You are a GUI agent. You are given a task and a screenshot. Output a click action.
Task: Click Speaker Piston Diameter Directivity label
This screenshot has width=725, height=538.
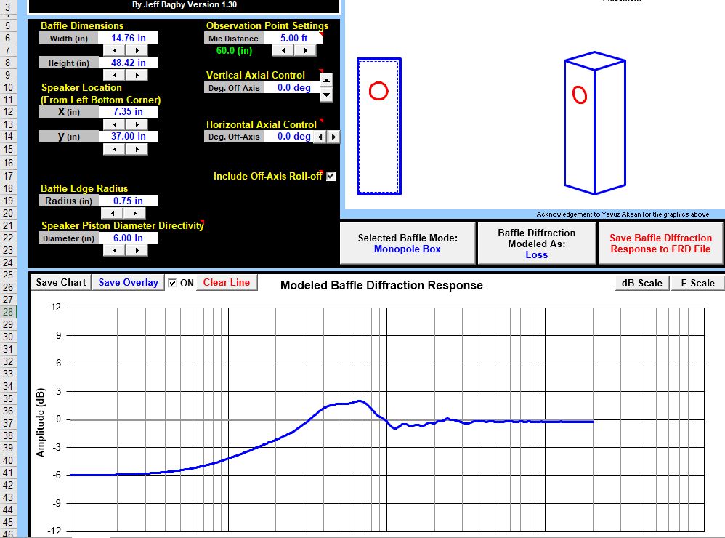[x=123, y=226]
